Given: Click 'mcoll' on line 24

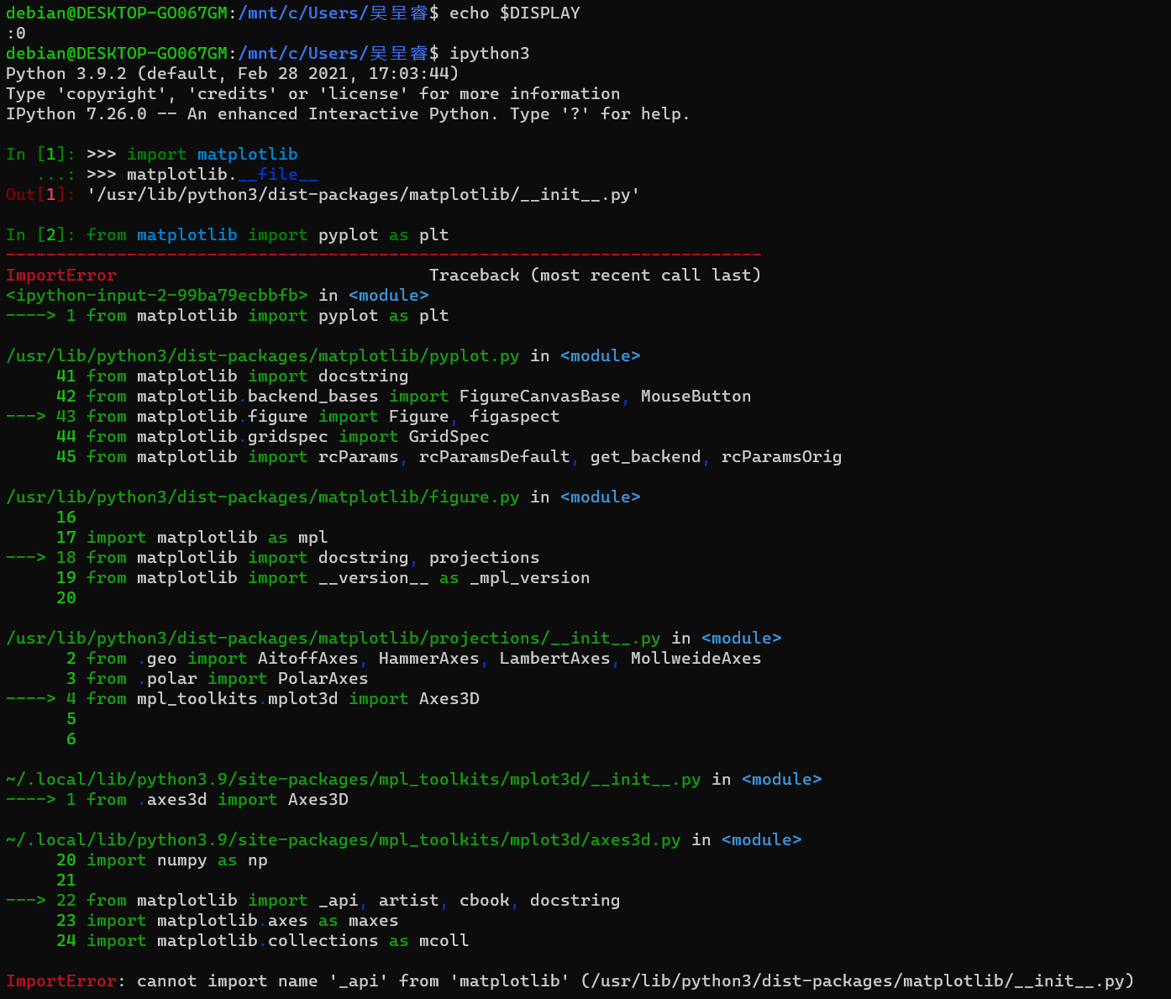Looking at the screenshot, I should [x=444, y=940].
